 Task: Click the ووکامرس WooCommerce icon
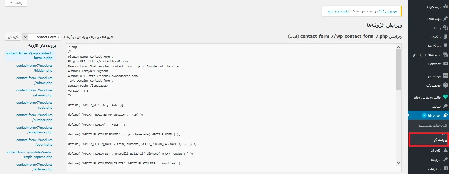tap(445, 76)
